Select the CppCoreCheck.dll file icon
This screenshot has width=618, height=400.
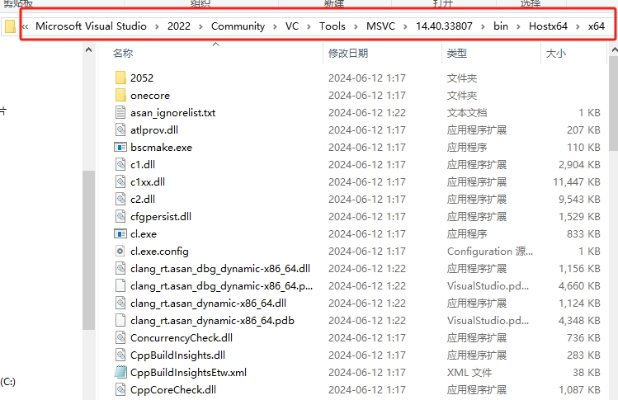coord(120,390)
